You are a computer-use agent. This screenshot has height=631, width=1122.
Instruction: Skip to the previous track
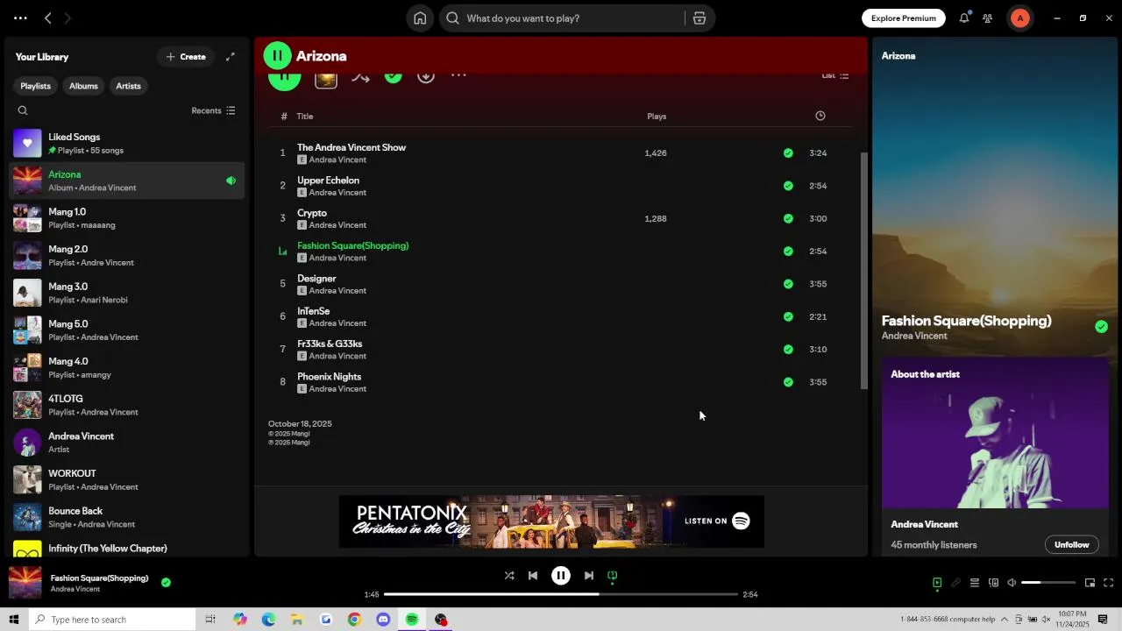tap(533, 576)
